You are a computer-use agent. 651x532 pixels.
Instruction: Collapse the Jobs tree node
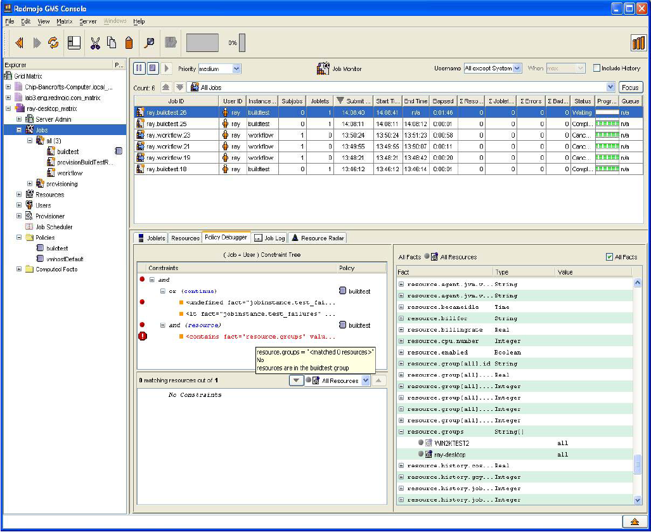click(x=19, y=130)
